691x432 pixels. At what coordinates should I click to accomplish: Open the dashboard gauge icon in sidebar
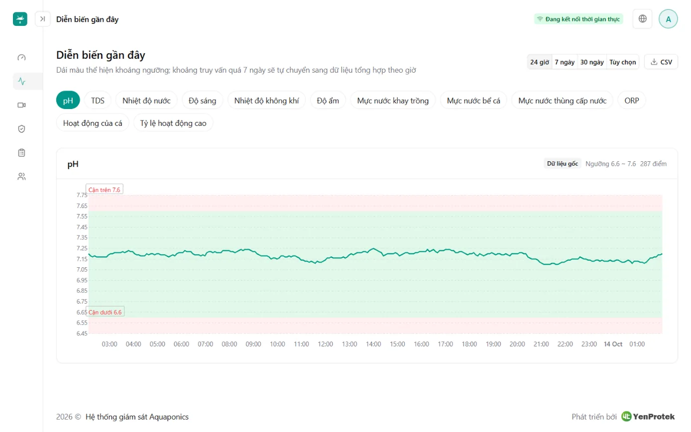[x=21, y=57]
